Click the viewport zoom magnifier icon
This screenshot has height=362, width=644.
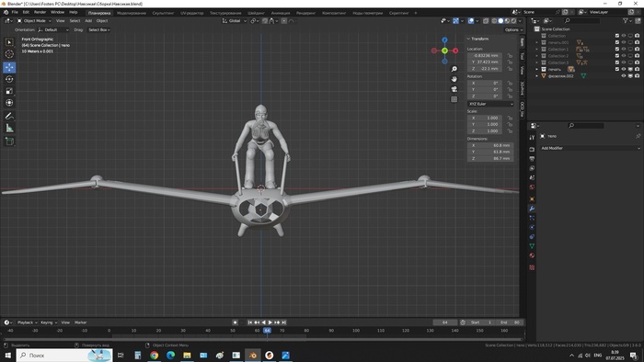(x=454, y=69)
